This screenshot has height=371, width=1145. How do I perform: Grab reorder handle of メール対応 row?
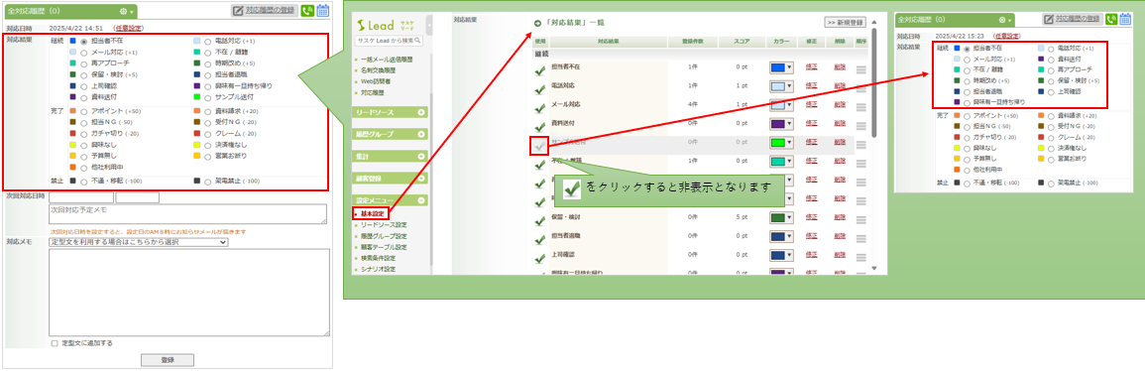click(860, 107)
